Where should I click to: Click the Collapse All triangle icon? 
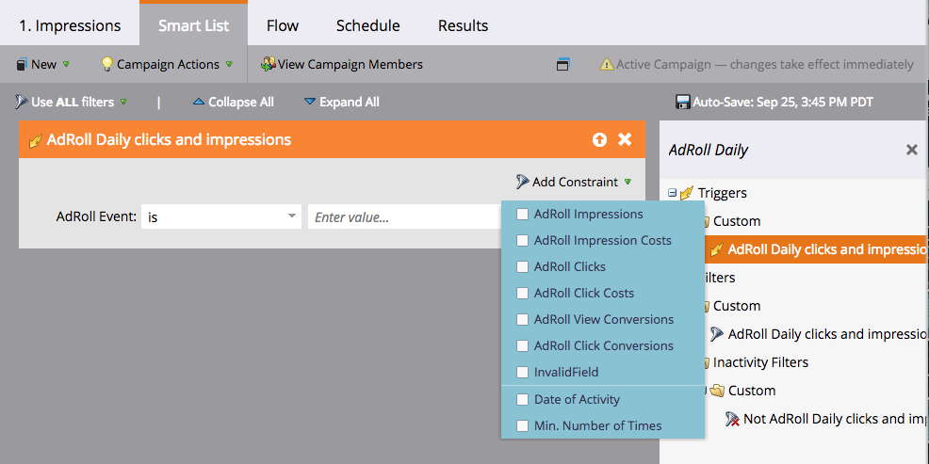point(199,102)
